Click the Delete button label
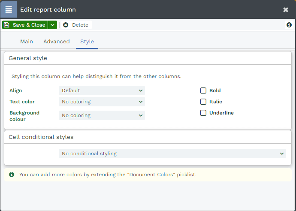Screen dimensions: 296x211 (80, 25)
